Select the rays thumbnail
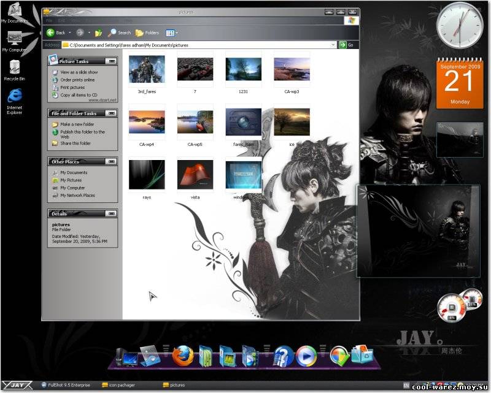The width and height of the screenshot is (491, 393). pyautogui.click(x=147, y=175)
